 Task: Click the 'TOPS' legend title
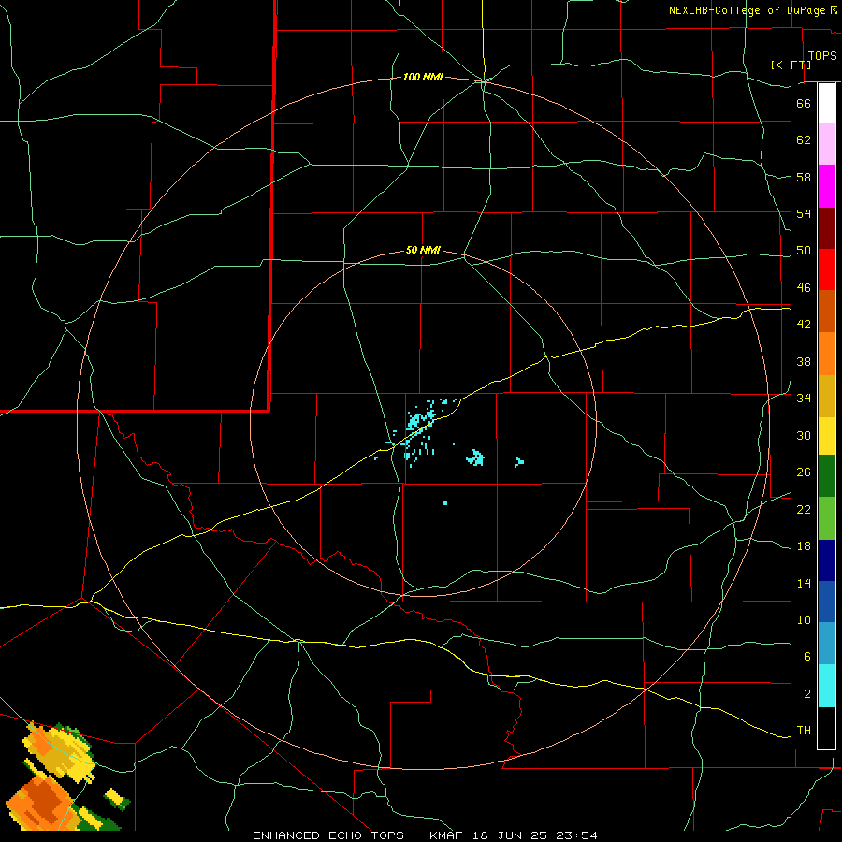click(x=822, y=56)
